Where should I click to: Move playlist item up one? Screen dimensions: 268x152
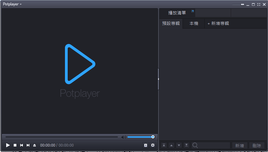172,145
